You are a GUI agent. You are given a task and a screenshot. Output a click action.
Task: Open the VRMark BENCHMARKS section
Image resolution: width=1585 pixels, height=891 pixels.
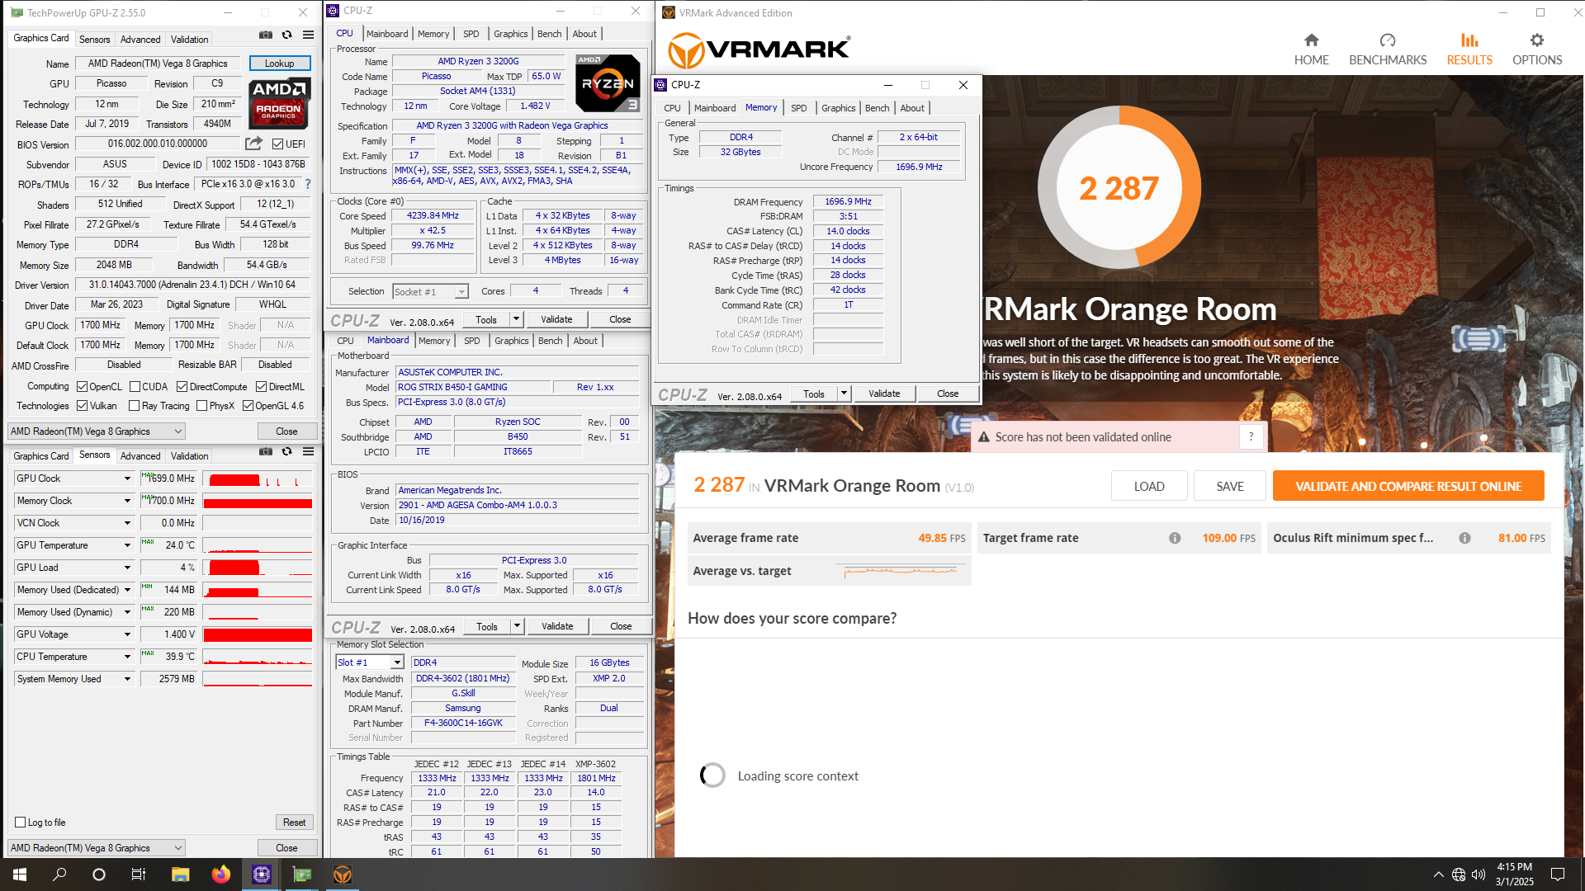[1388, 49]
